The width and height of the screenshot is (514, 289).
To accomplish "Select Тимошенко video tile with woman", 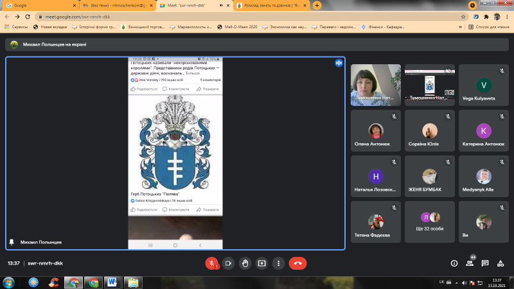I will click(376, 85).
